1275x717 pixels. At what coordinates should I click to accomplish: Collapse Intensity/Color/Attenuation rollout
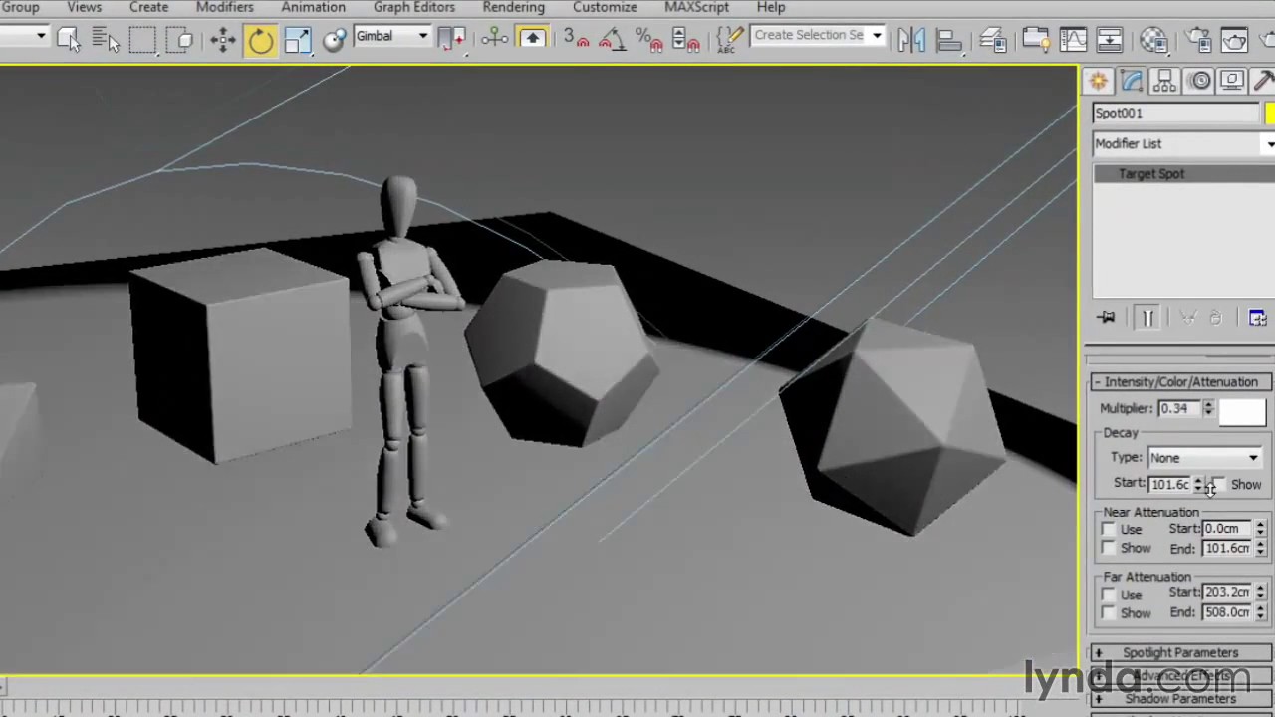1181,382
